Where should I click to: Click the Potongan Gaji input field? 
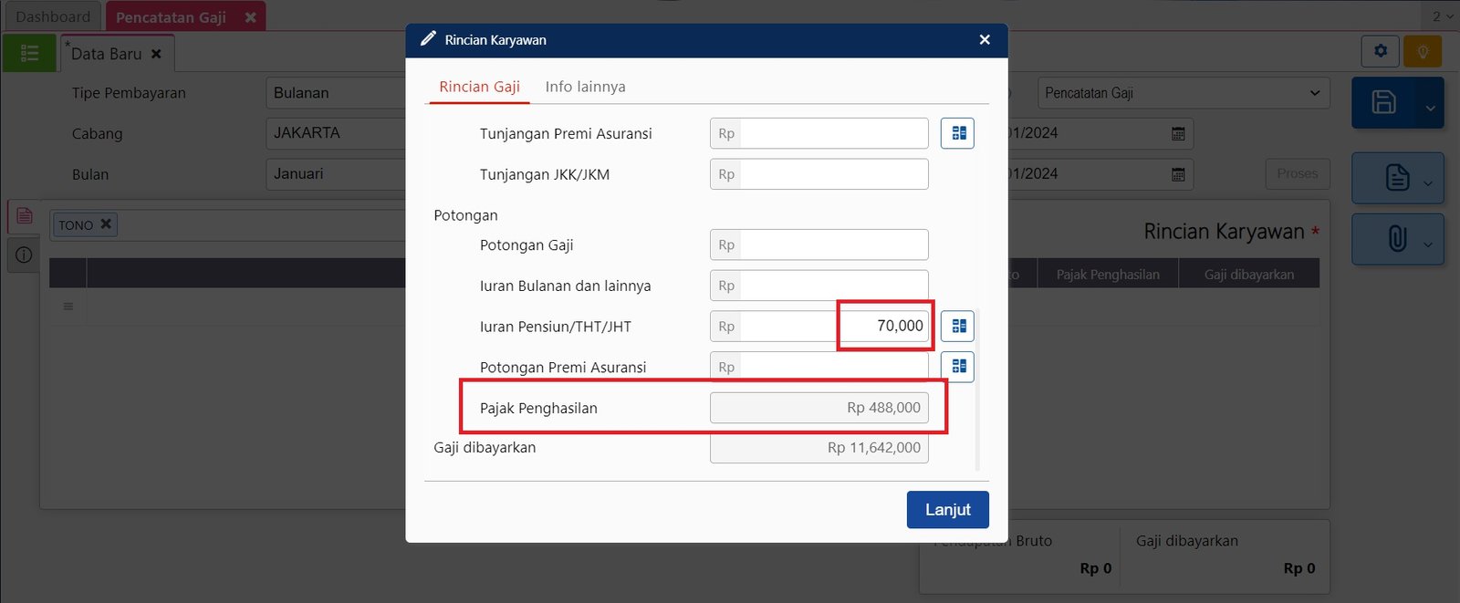click(x=830, y=244)
